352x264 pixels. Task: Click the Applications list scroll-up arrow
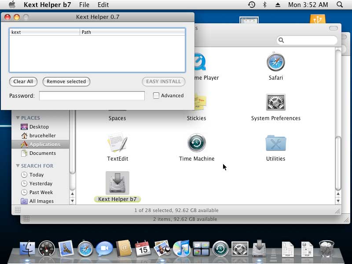click(338, 194)
